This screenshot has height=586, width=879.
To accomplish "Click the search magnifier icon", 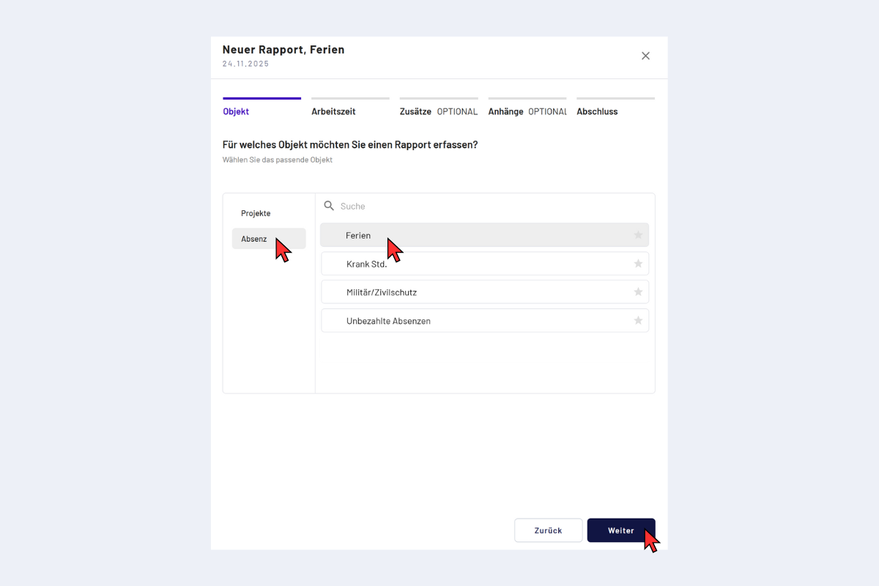I will point(329,206).
